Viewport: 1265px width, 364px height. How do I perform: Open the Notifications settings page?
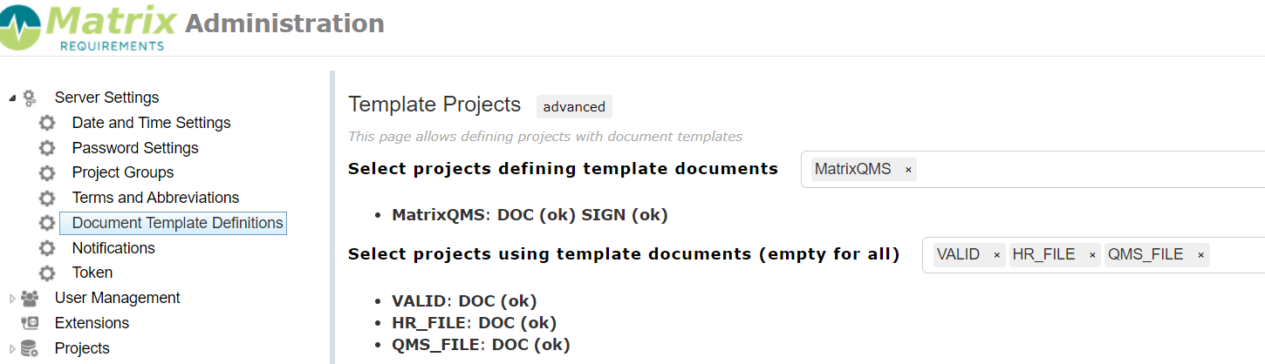[x=113, y=248]
